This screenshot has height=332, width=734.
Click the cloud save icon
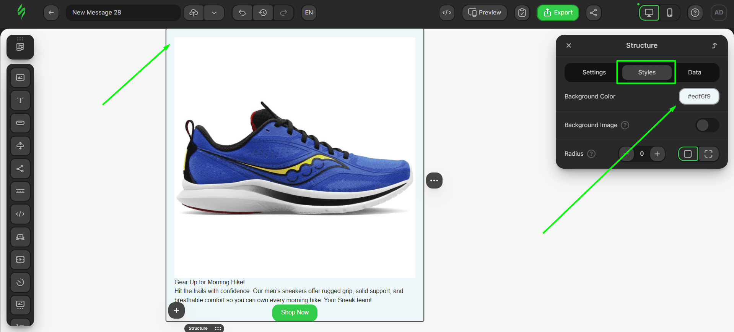point(194,13)
